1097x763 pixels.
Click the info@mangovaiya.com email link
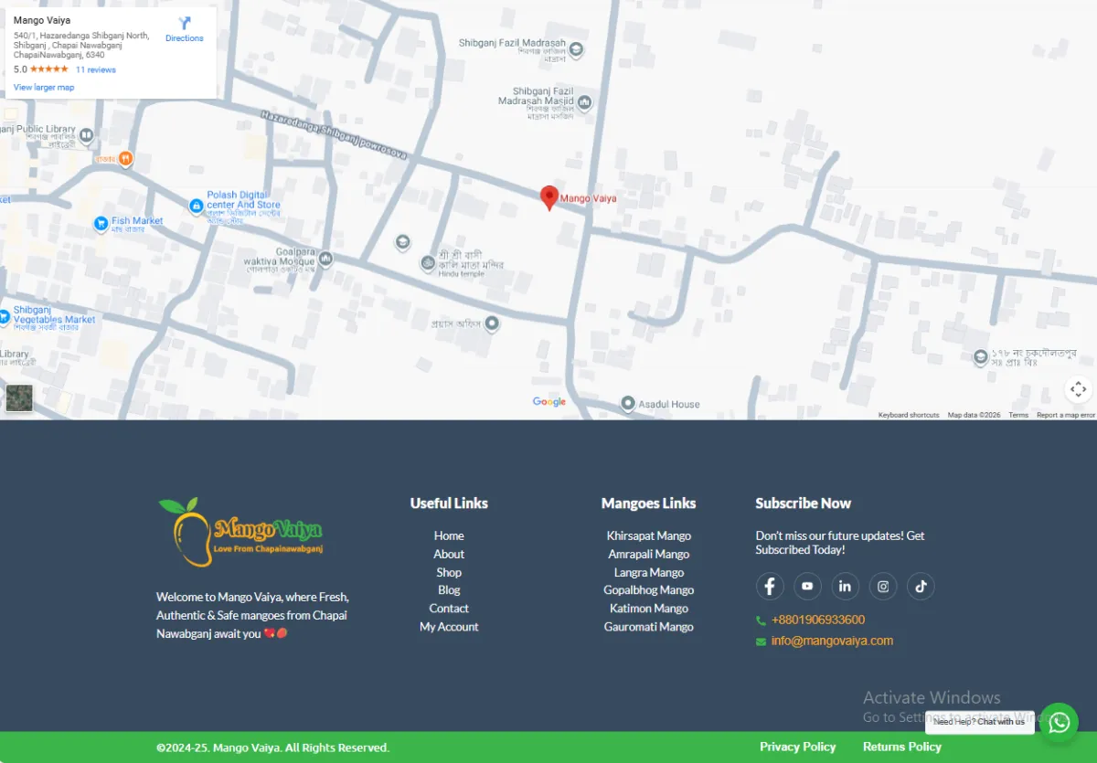[x=832, y=641]
